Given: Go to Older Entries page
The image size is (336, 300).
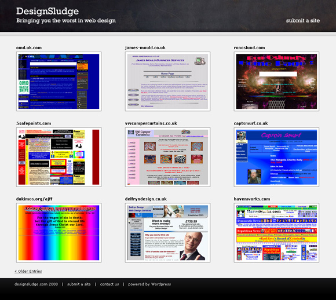Looking at the screenshot, I should 28,271.
